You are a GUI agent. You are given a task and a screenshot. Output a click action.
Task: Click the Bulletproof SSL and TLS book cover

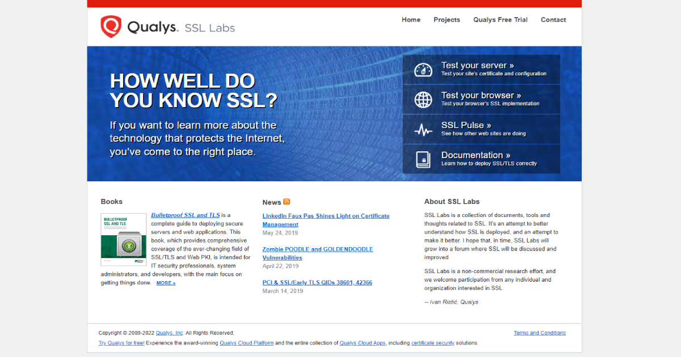(124, 240)
